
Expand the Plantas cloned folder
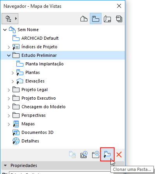pyautogui.click(x=12, y=73)
